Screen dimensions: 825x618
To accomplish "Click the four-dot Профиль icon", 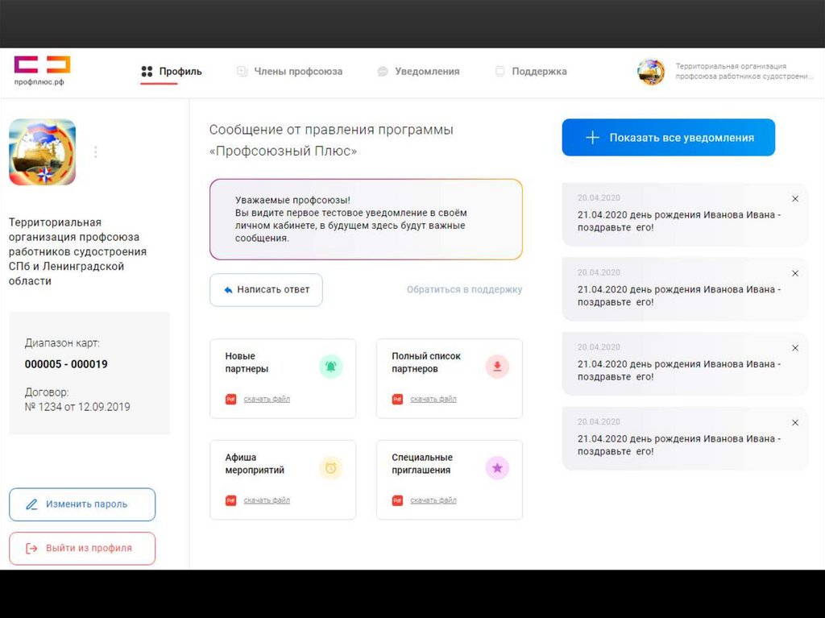I will coord(147,71).
